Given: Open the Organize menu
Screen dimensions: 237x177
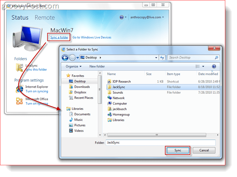Looking at the screenshot, I should click(x=74, y=66).
